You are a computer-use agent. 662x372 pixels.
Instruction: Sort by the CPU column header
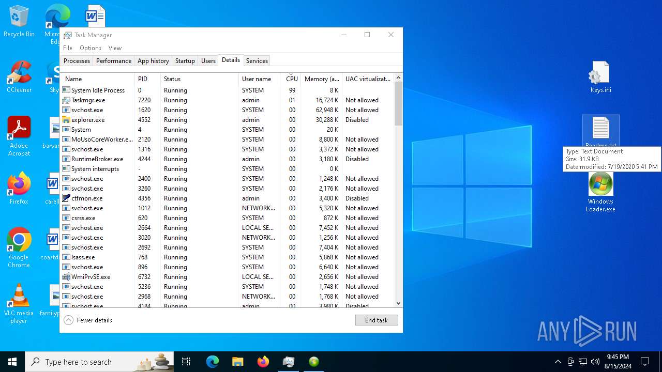tap(291, 79)
